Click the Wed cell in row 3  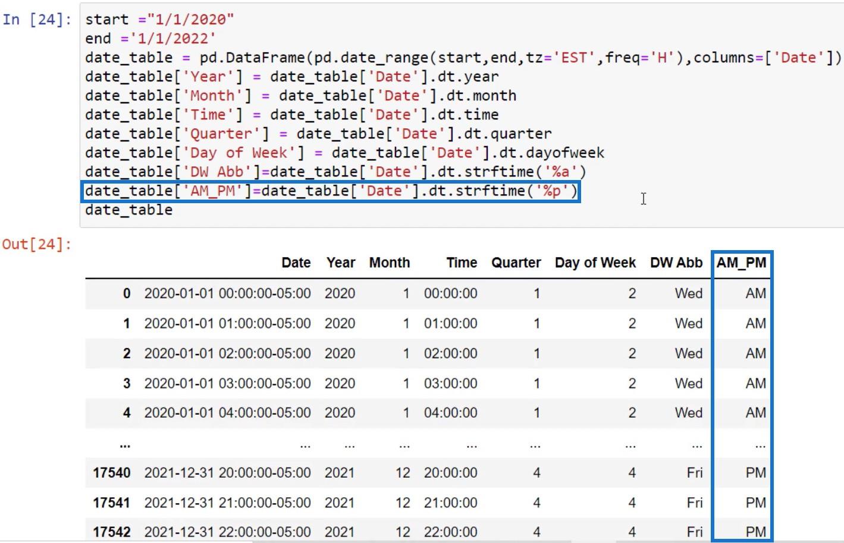689,383
